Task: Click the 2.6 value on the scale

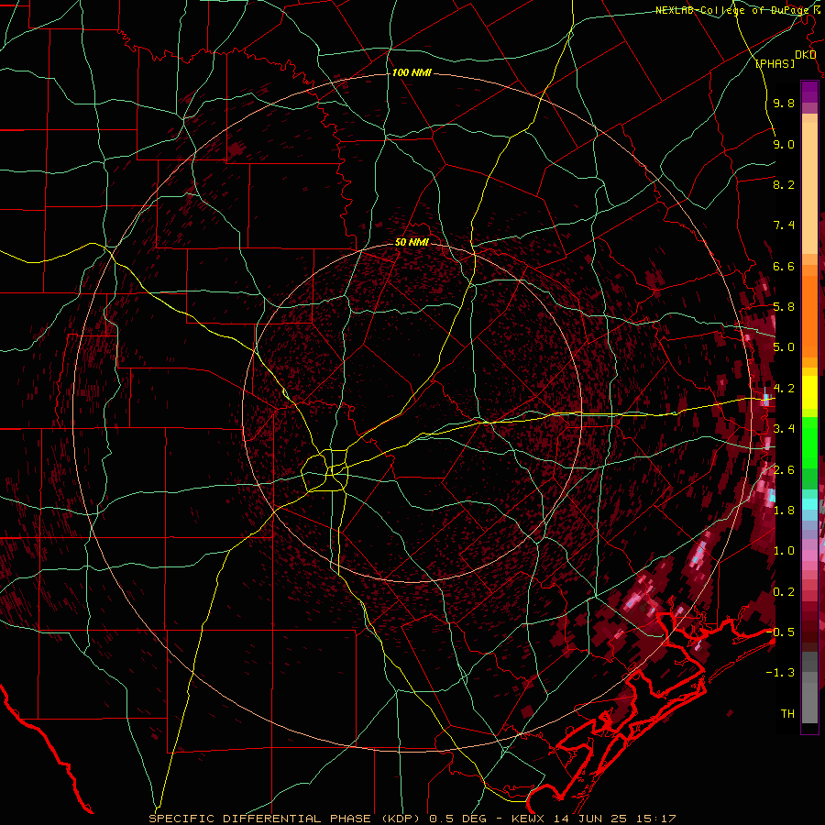Action: [x=784, y=470]
